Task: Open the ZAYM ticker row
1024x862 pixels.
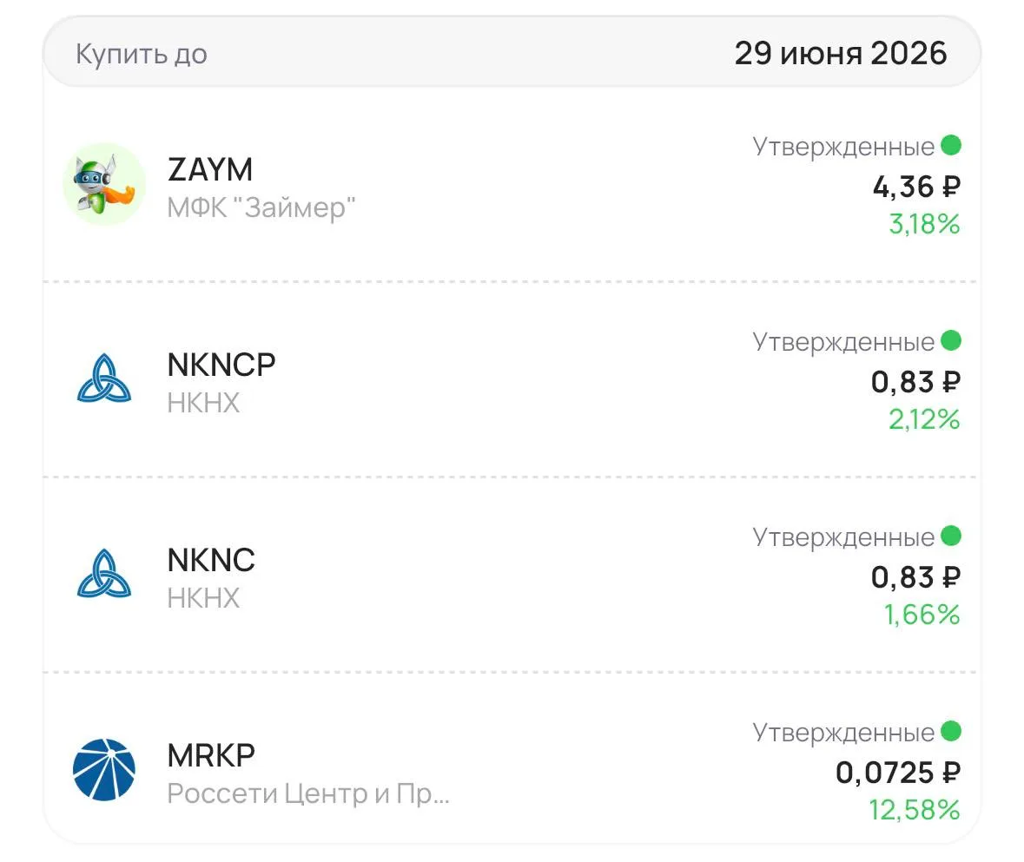Action: tap(512, 185)
